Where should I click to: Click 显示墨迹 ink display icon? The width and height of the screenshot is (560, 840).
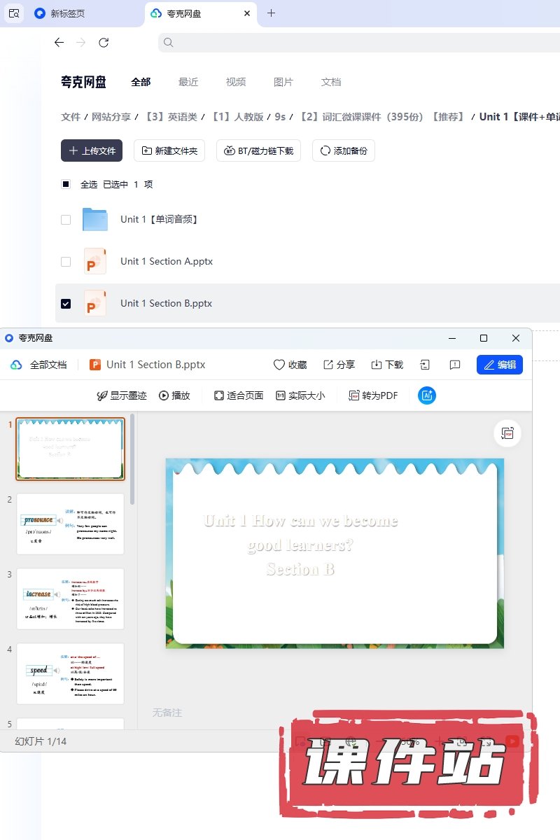click(x=102, y=395)
